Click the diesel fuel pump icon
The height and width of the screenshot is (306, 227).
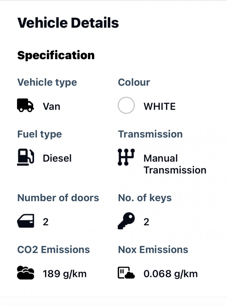[x=25, y=157]
